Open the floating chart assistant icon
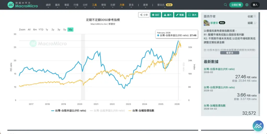Viewport: 267px width, 134px height. [x=258, y=126]
